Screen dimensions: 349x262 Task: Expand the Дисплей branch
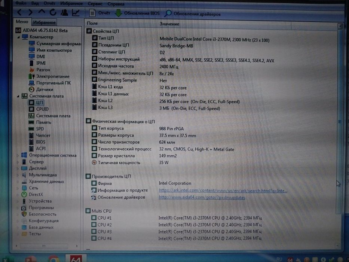pos(18,168)
